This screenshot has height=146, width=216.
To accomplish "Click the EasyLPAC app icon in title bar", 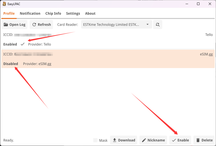I will (4, 4).
